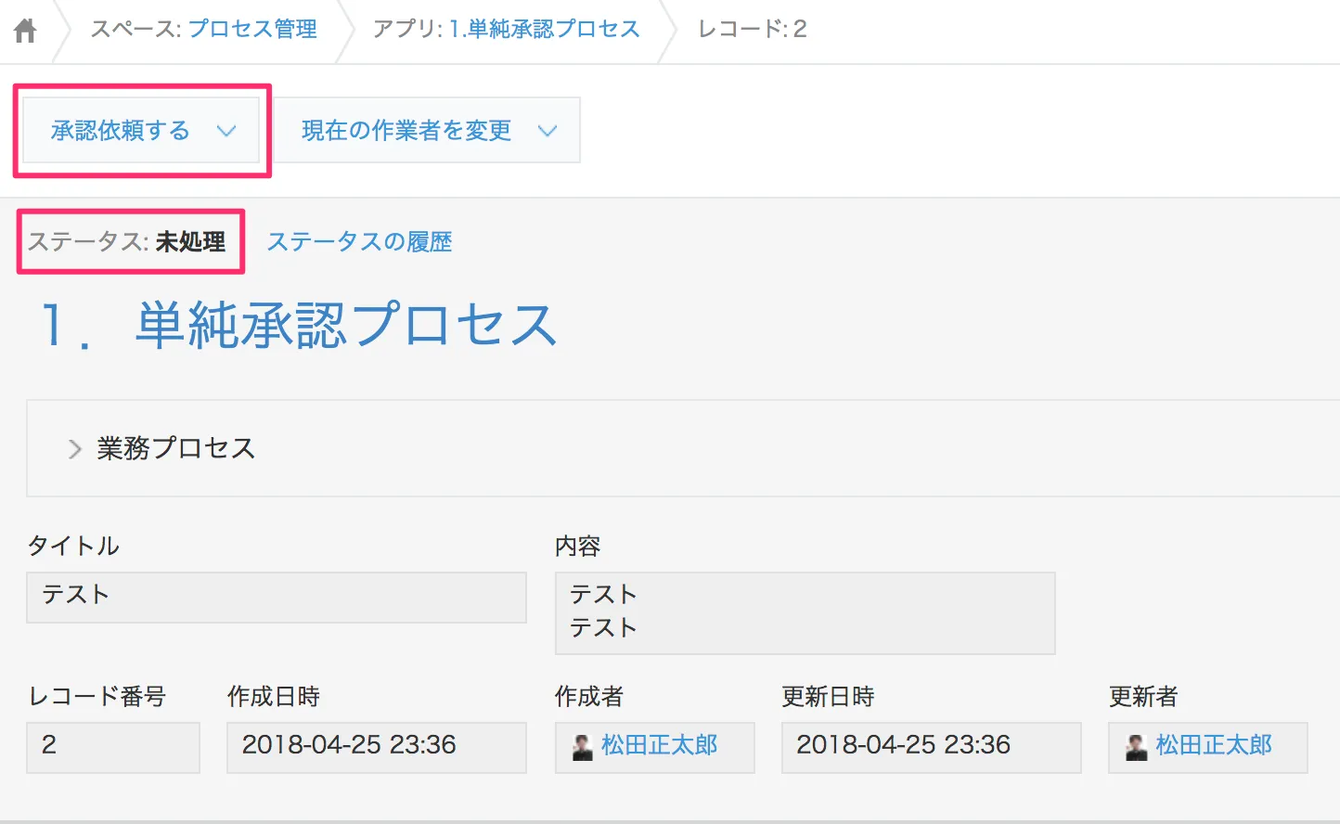The height and width of the screenshot is (824, 1340).
Task: Click the 1. 単純承認プロセス heading
Action: click(x=298, y=325)
